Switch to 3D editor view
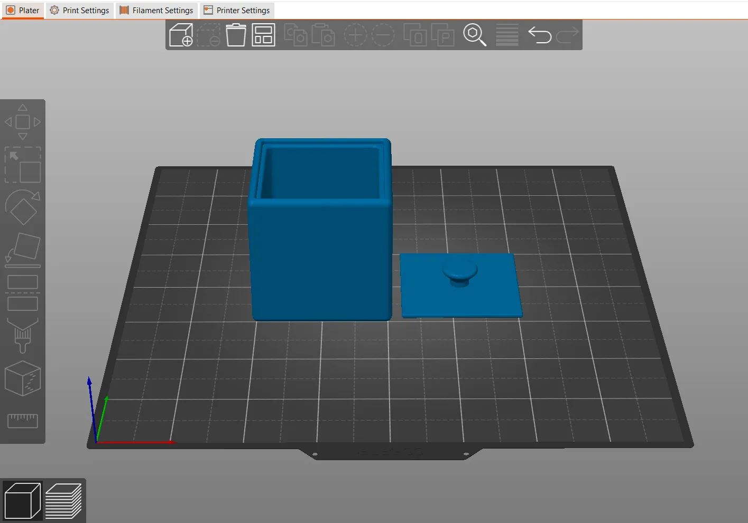 point(22,501)
